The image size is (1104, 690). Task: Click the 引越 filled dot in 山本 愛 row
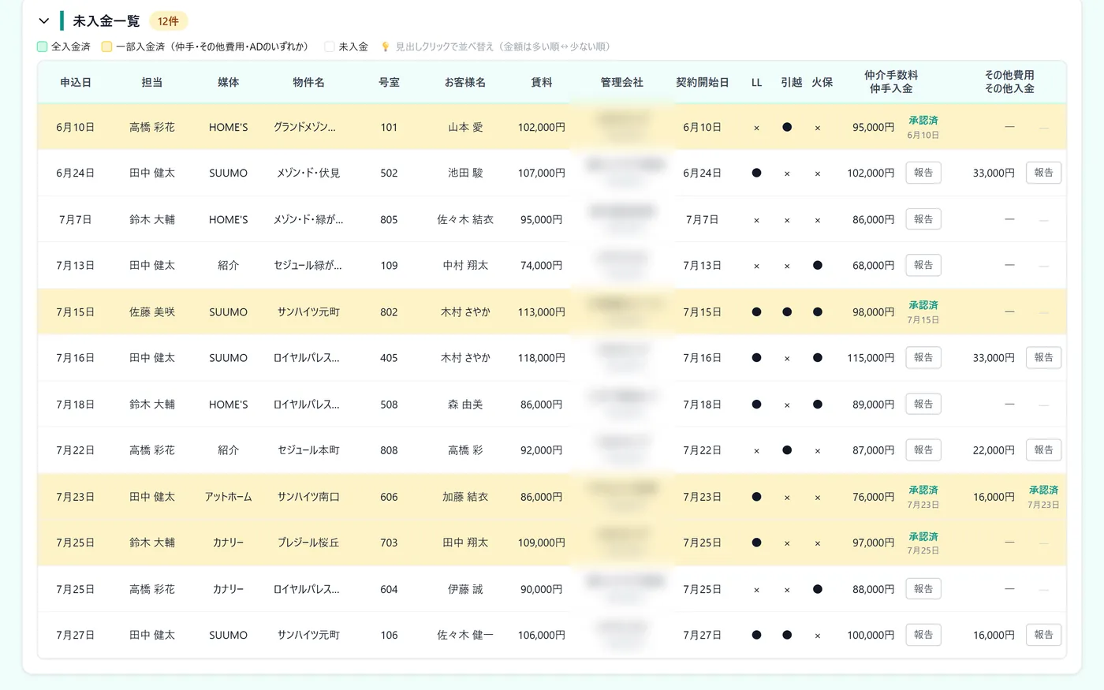[x=787, y=127]
